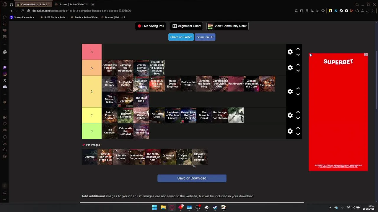Add page to bookmarks with the heart icon
This screenshot has width=378, height=212.
(x=323, y=11)
